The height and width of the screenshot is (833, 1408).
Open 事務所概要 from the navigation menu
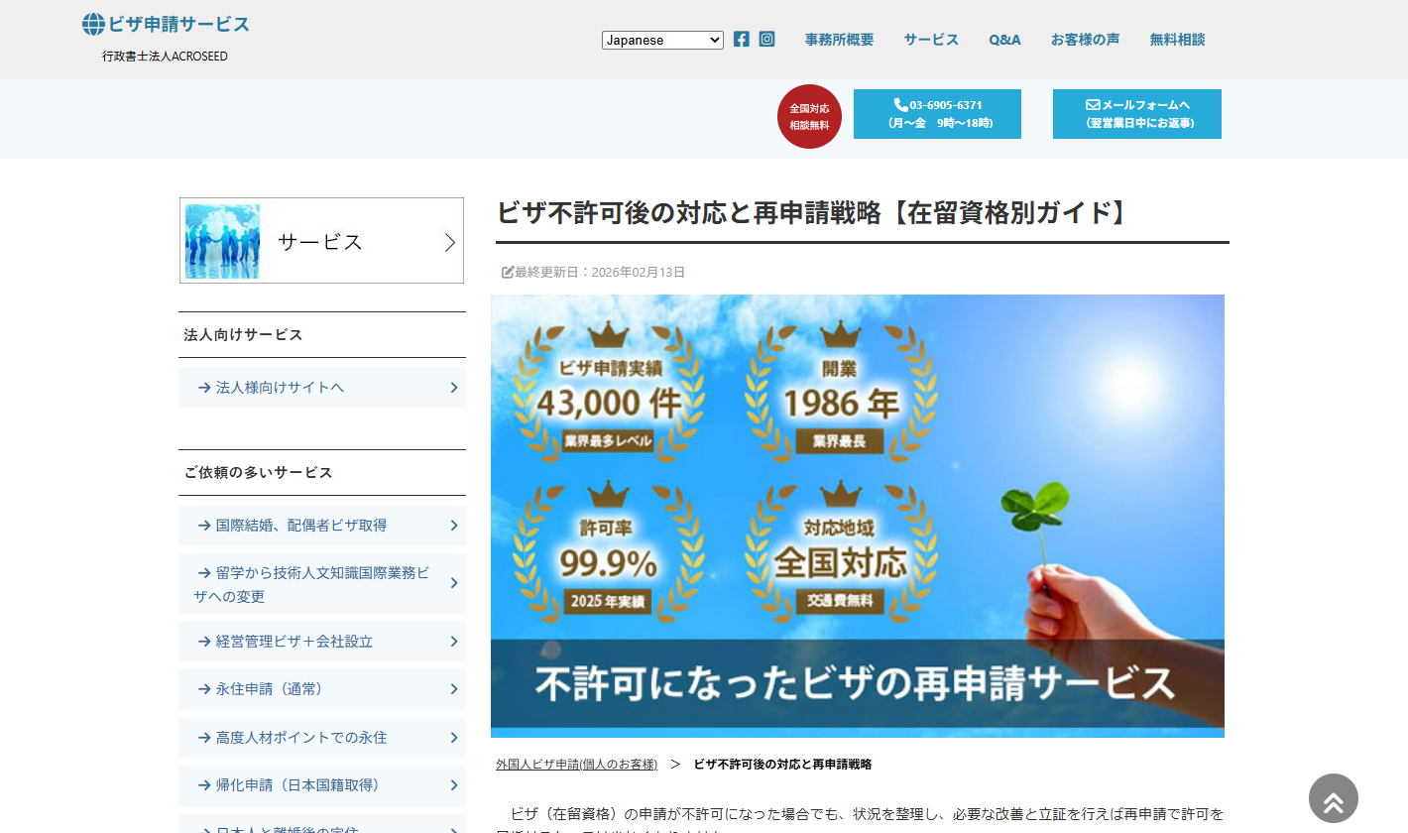pyautogui.click(x=839, y=40)
